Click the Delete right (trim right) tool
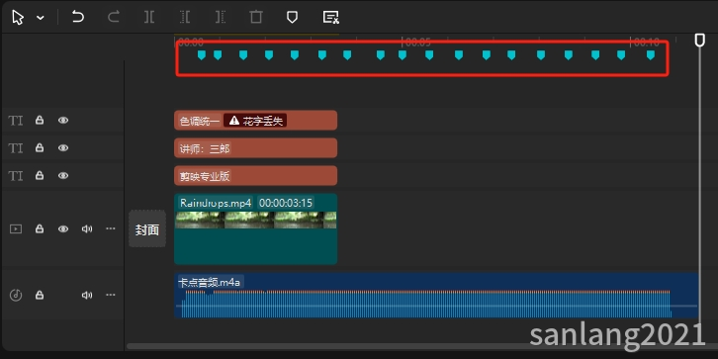The width and height of the screenshot is (718, 359). [x=221, y=18]
